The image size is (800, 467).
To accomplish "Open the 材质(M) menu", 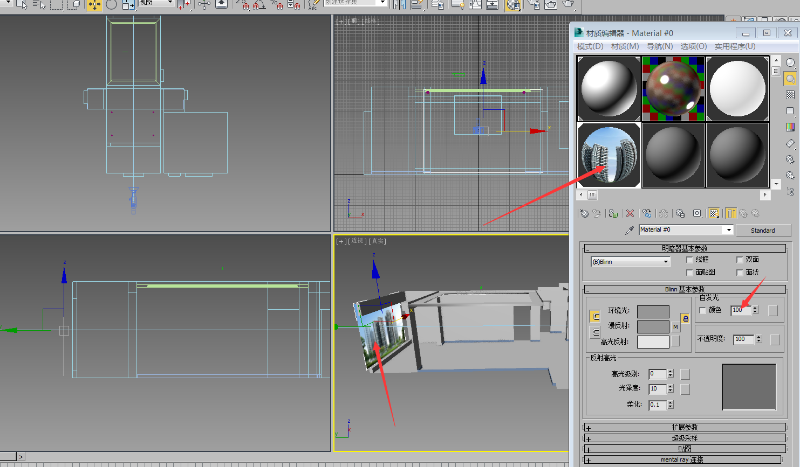I will click(x=625, y=46).
